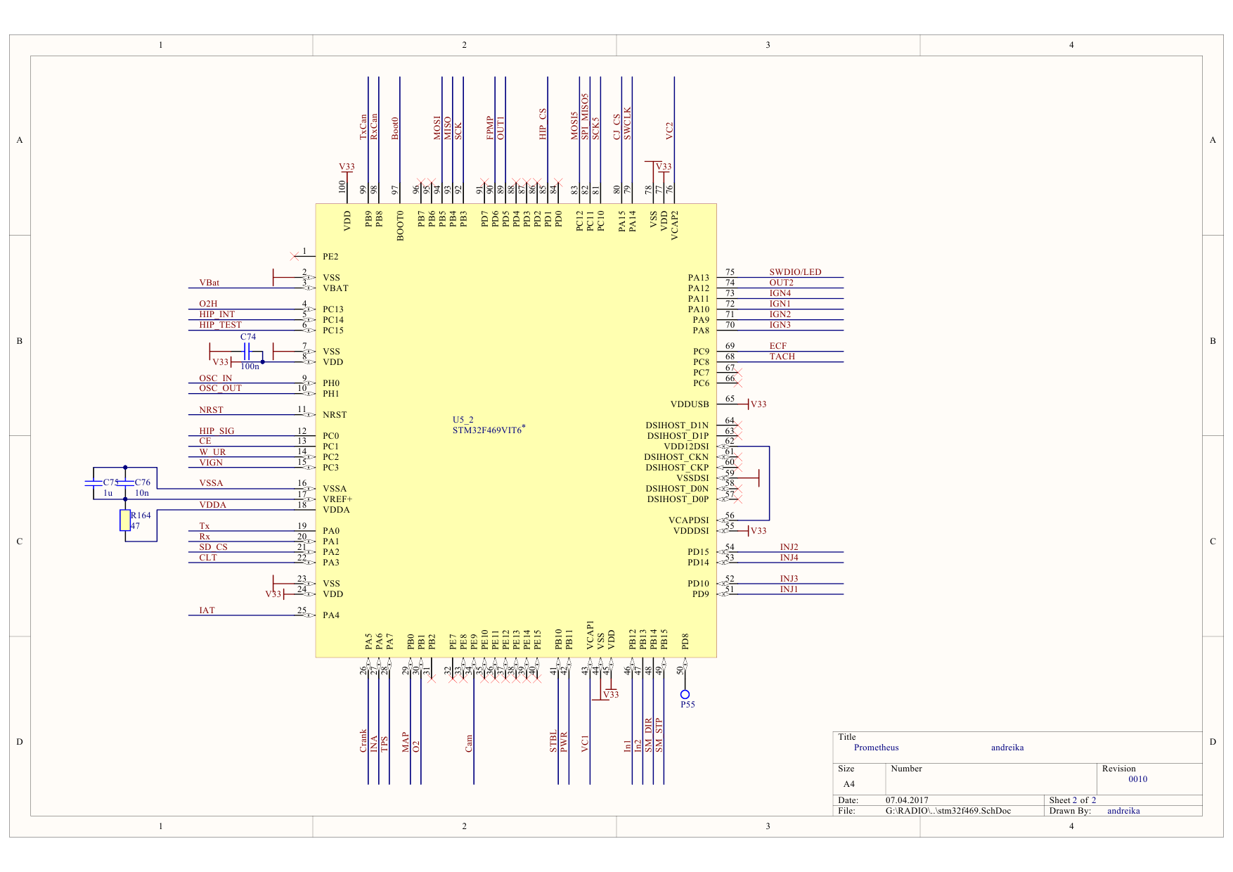This screenshot has width=1233, height=872.
Task: Select the C76 10n capacitor
Action: (x=125, y=483)
